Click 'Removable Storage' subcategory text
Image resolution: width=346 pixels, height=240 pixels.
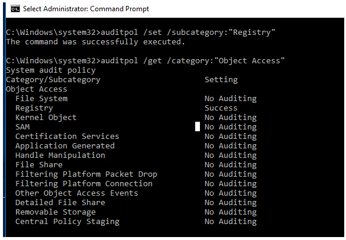click(x=56, y=212)
